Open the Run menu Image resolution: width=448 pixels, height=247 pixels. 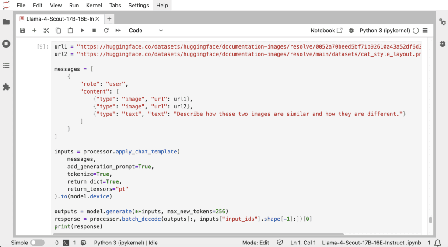pos(74,5)
